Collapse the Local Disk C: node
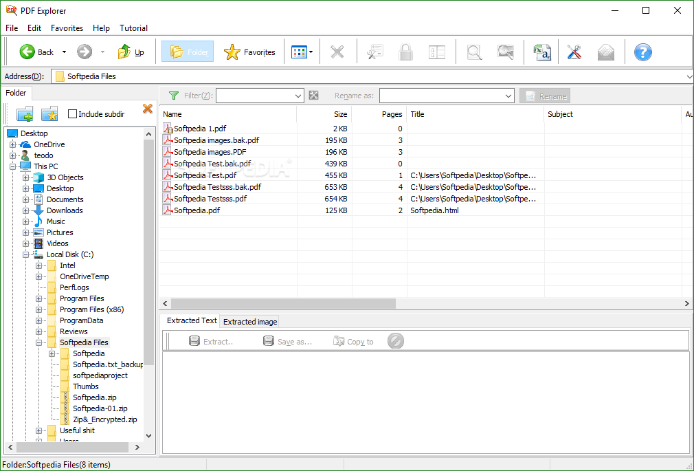 click(25, 254)
